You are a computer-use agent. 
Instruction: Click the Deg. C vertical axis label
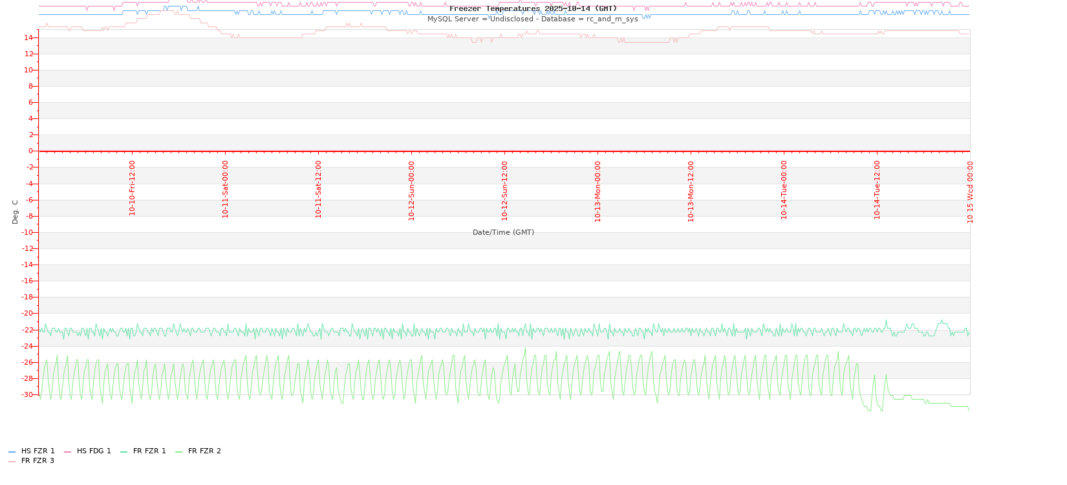(x=16, y=211)
